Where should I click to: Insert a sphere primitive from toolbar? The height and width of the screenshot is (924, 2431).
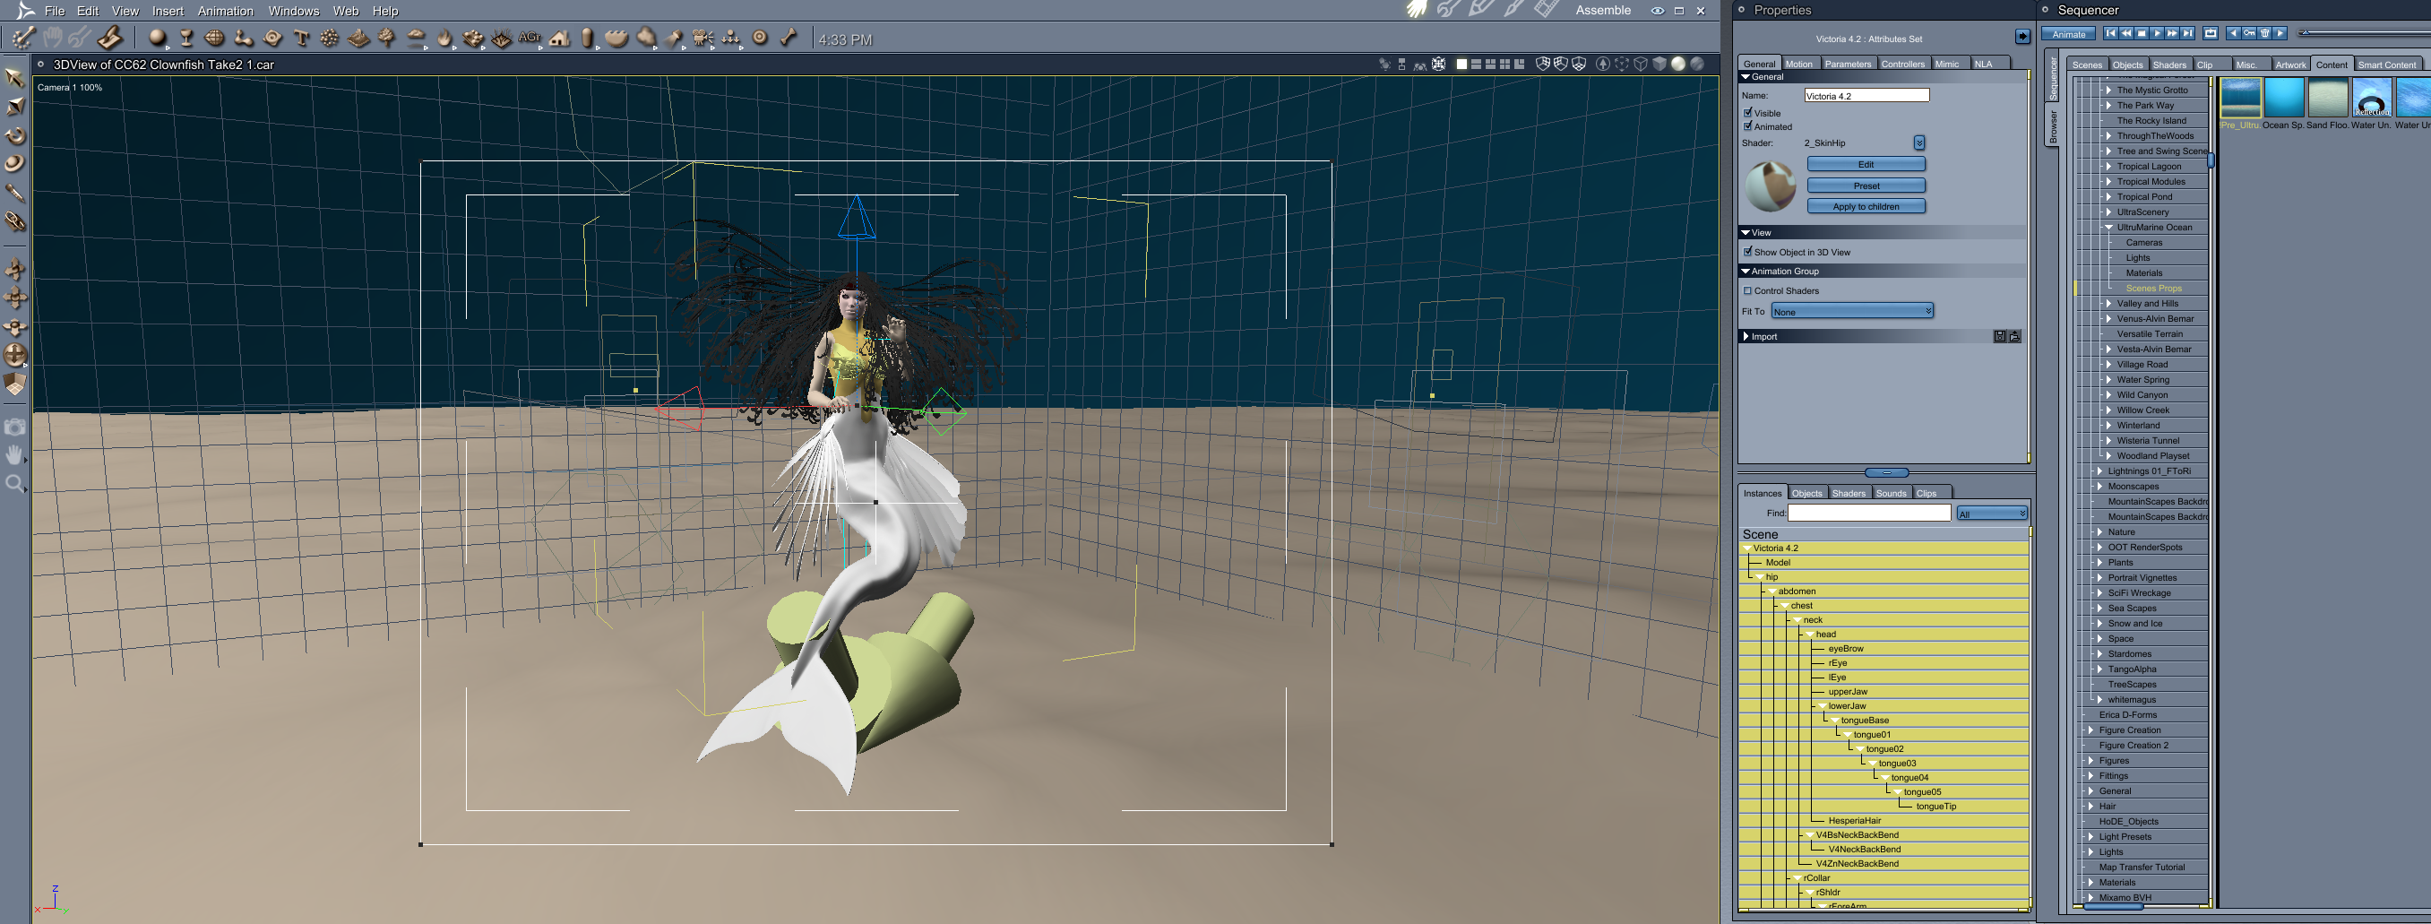[x=158, y=38]
